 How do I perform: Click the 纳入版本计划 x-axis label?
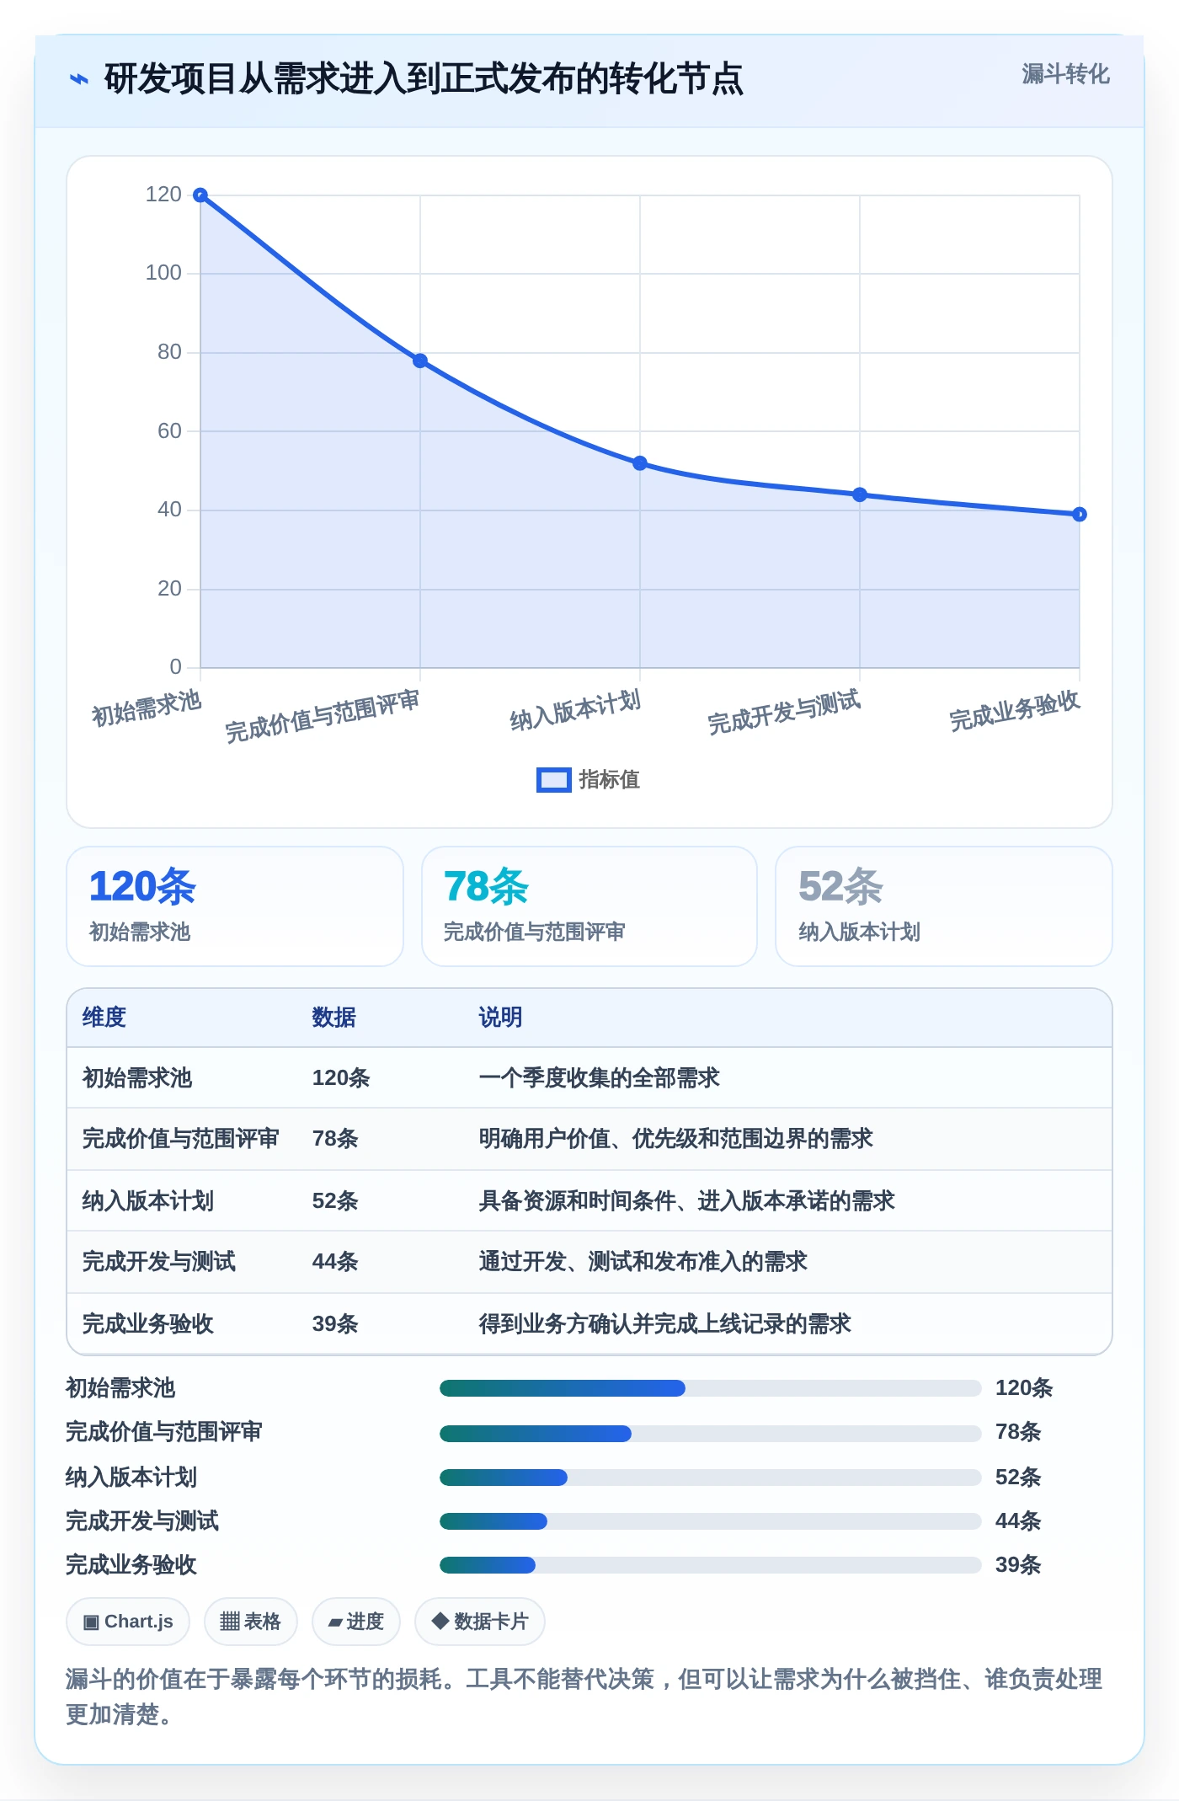click(575, 710)
